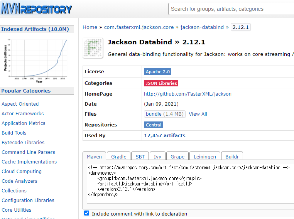Viewport: 294px width, 219px height.
Task: Click the 2.12.1 version breadcrumb
Action: (240, 27)
